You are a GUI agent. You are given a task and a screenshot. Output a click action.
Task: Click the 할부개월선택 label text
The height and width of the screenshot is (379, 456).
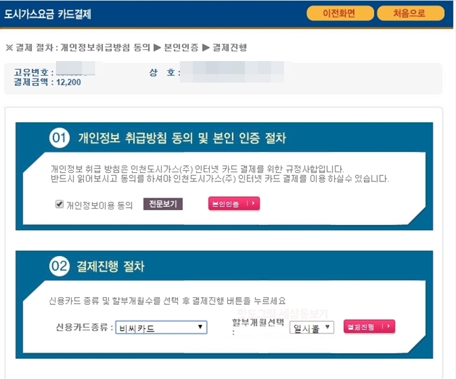(258, 322)
